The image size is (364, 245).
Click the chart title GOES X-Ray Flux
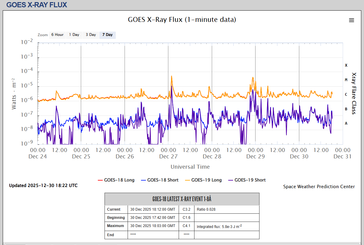click(182, 20)
